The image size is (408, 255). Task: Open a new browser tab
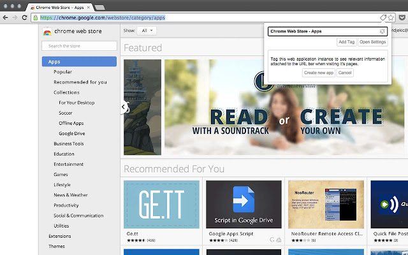[x=99, y=8]
